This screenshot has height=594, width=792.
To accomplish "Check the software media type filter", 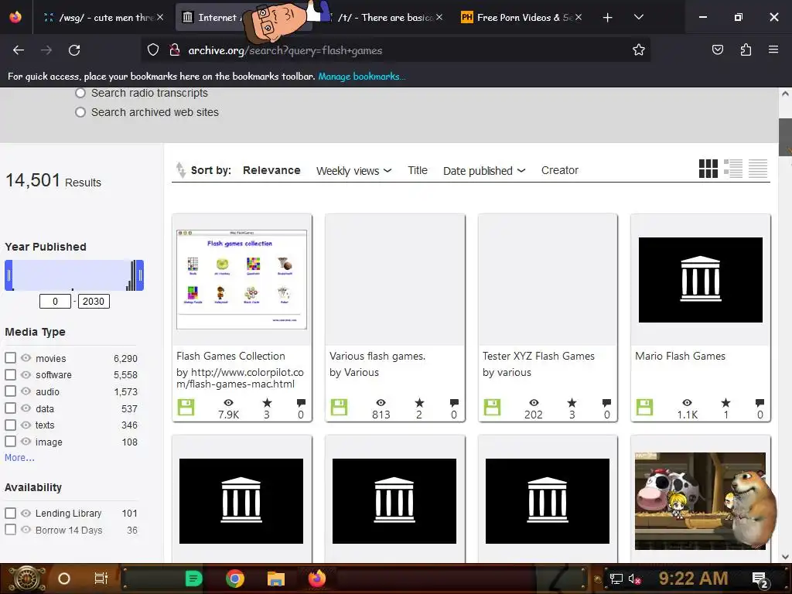I will [10, 374].
